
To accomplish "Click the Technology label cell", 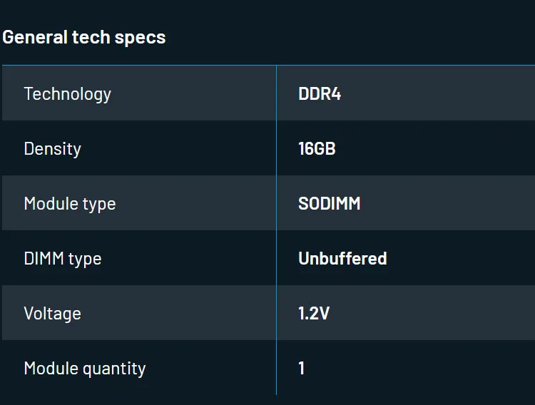I will click(68, 94).
